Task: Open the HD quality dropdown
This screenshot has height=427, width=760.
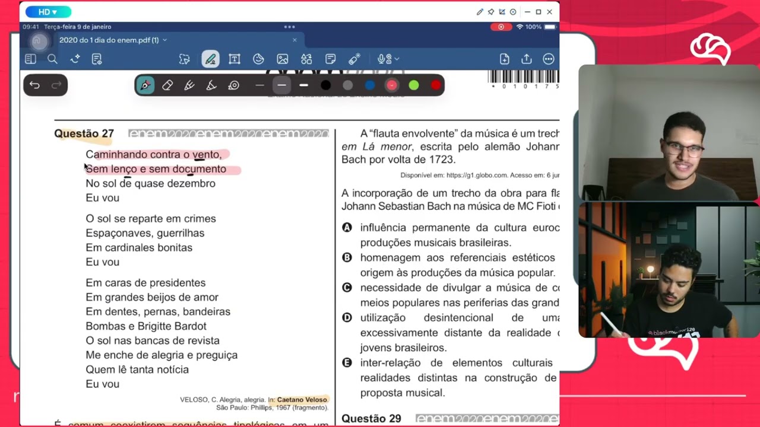Action: [x=47, y=12]
